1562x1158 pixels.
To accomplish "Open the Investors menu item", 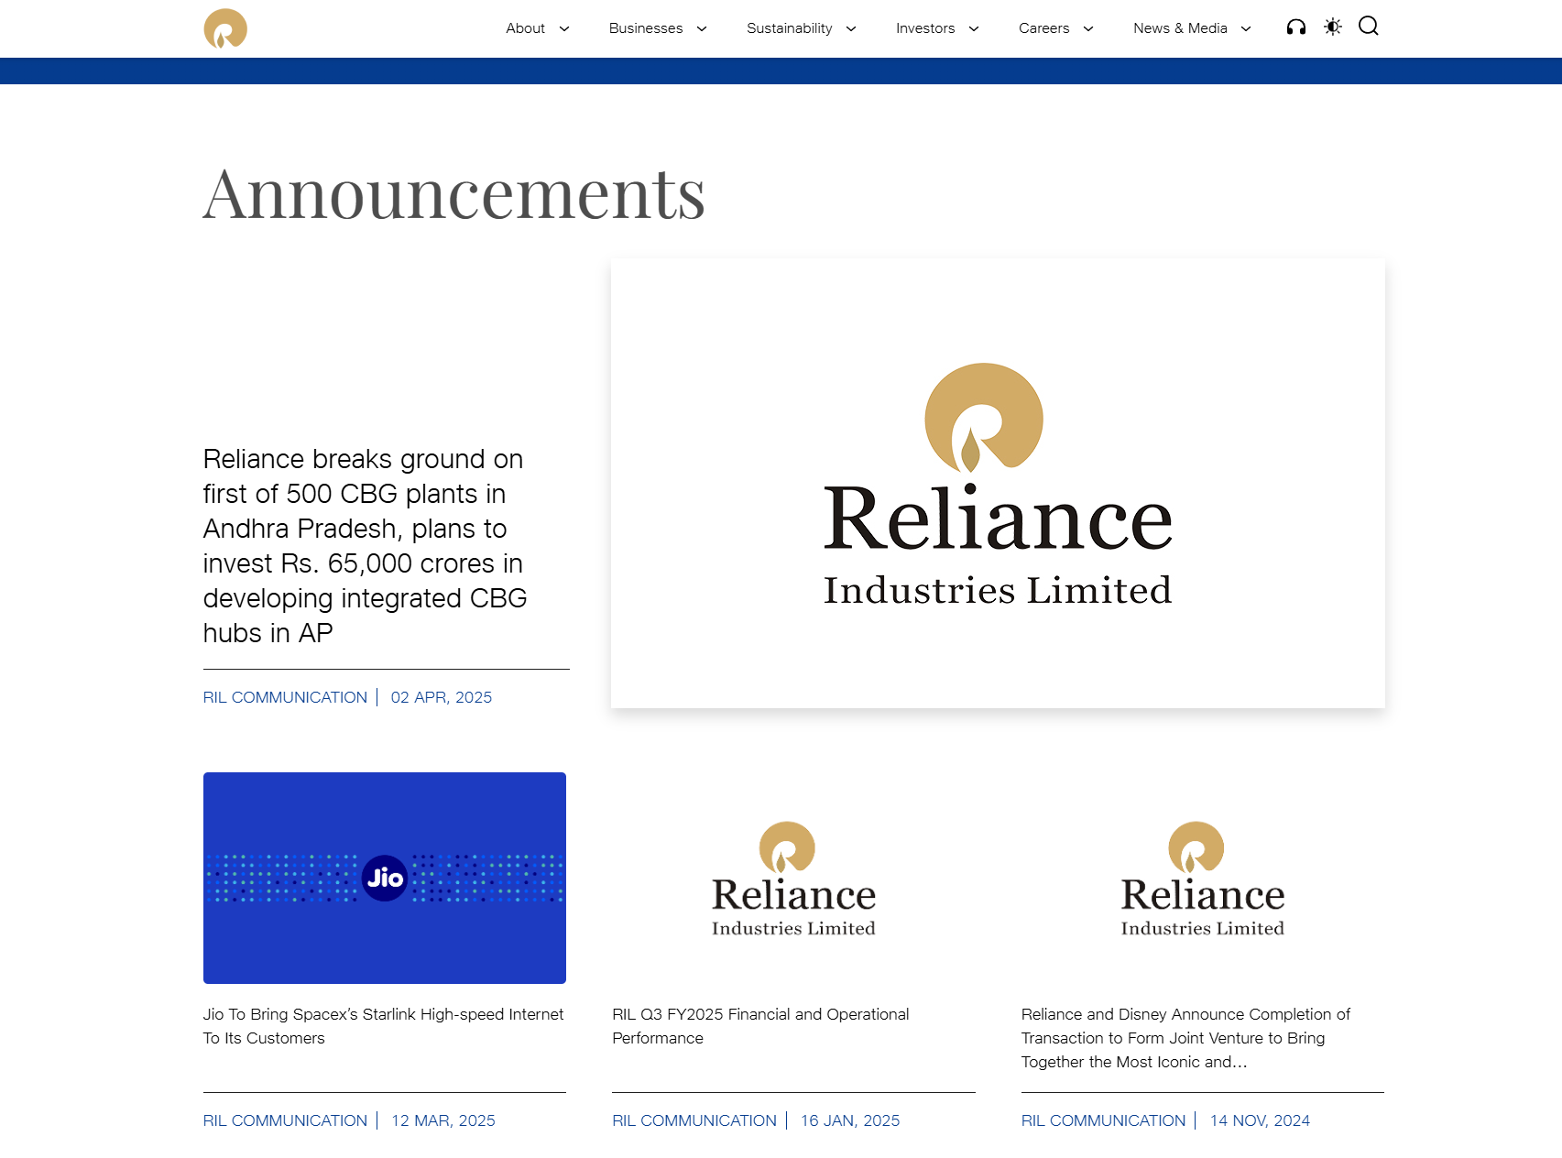I will (x=925, y=28).
